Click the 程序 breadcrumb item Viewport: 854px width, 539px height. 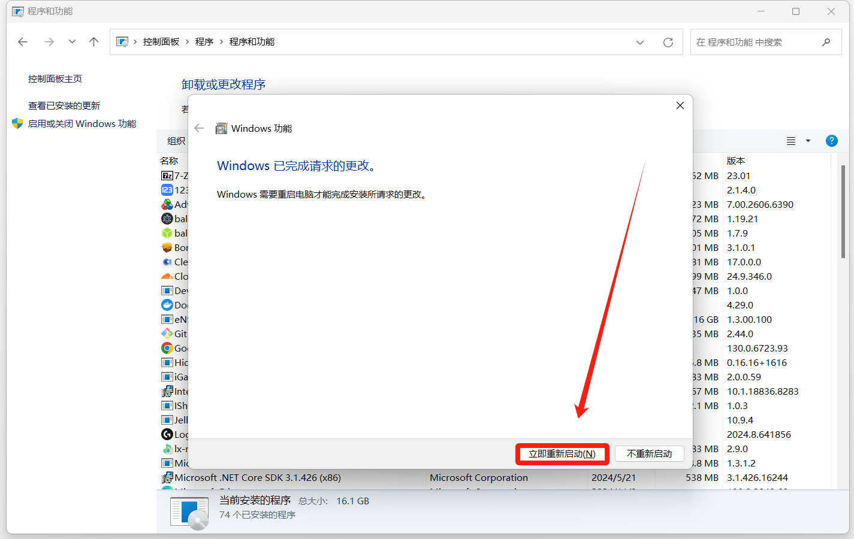pos(204,42)
